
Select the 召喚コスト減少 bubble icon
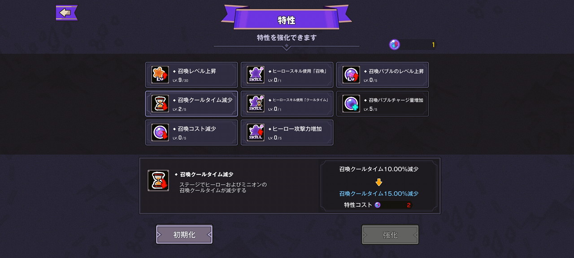[160, 132]
